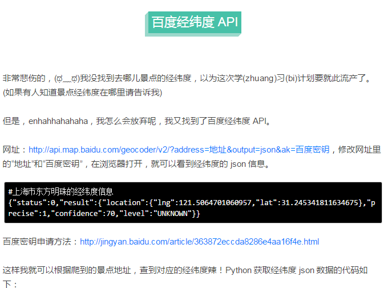Open the Baidu geocoder API link

pyautogui.click(x=179, y=150)
